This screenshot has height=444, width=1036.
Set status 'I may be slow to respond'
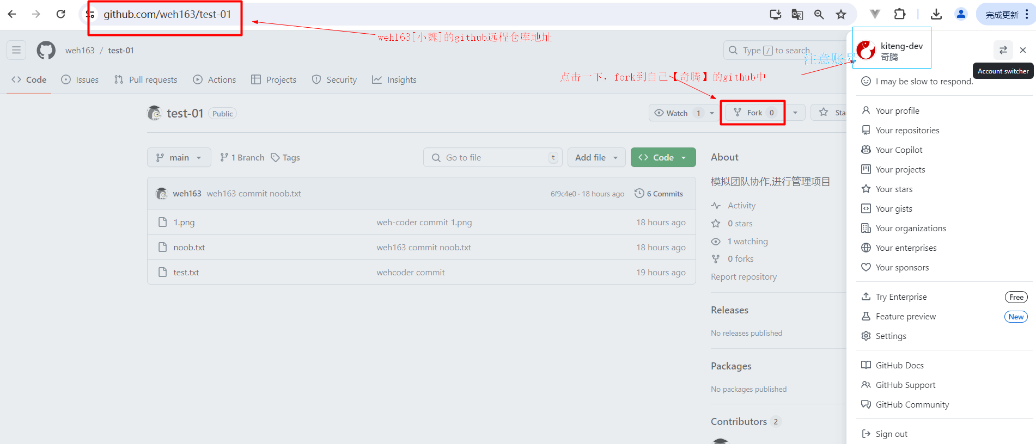point(917,81)
